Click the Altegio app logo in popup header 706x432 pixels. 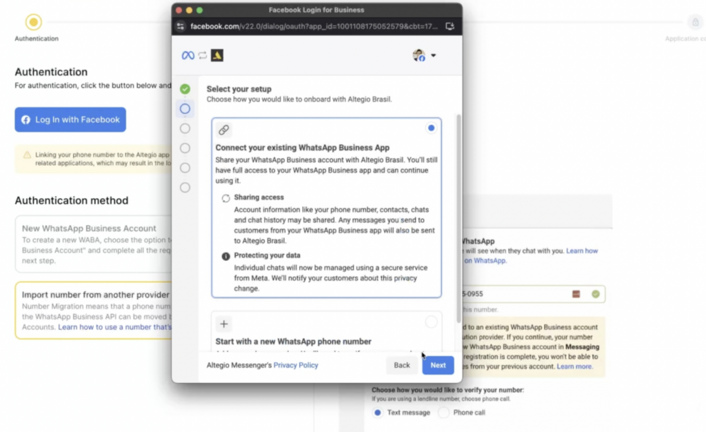tap(217, 55)
